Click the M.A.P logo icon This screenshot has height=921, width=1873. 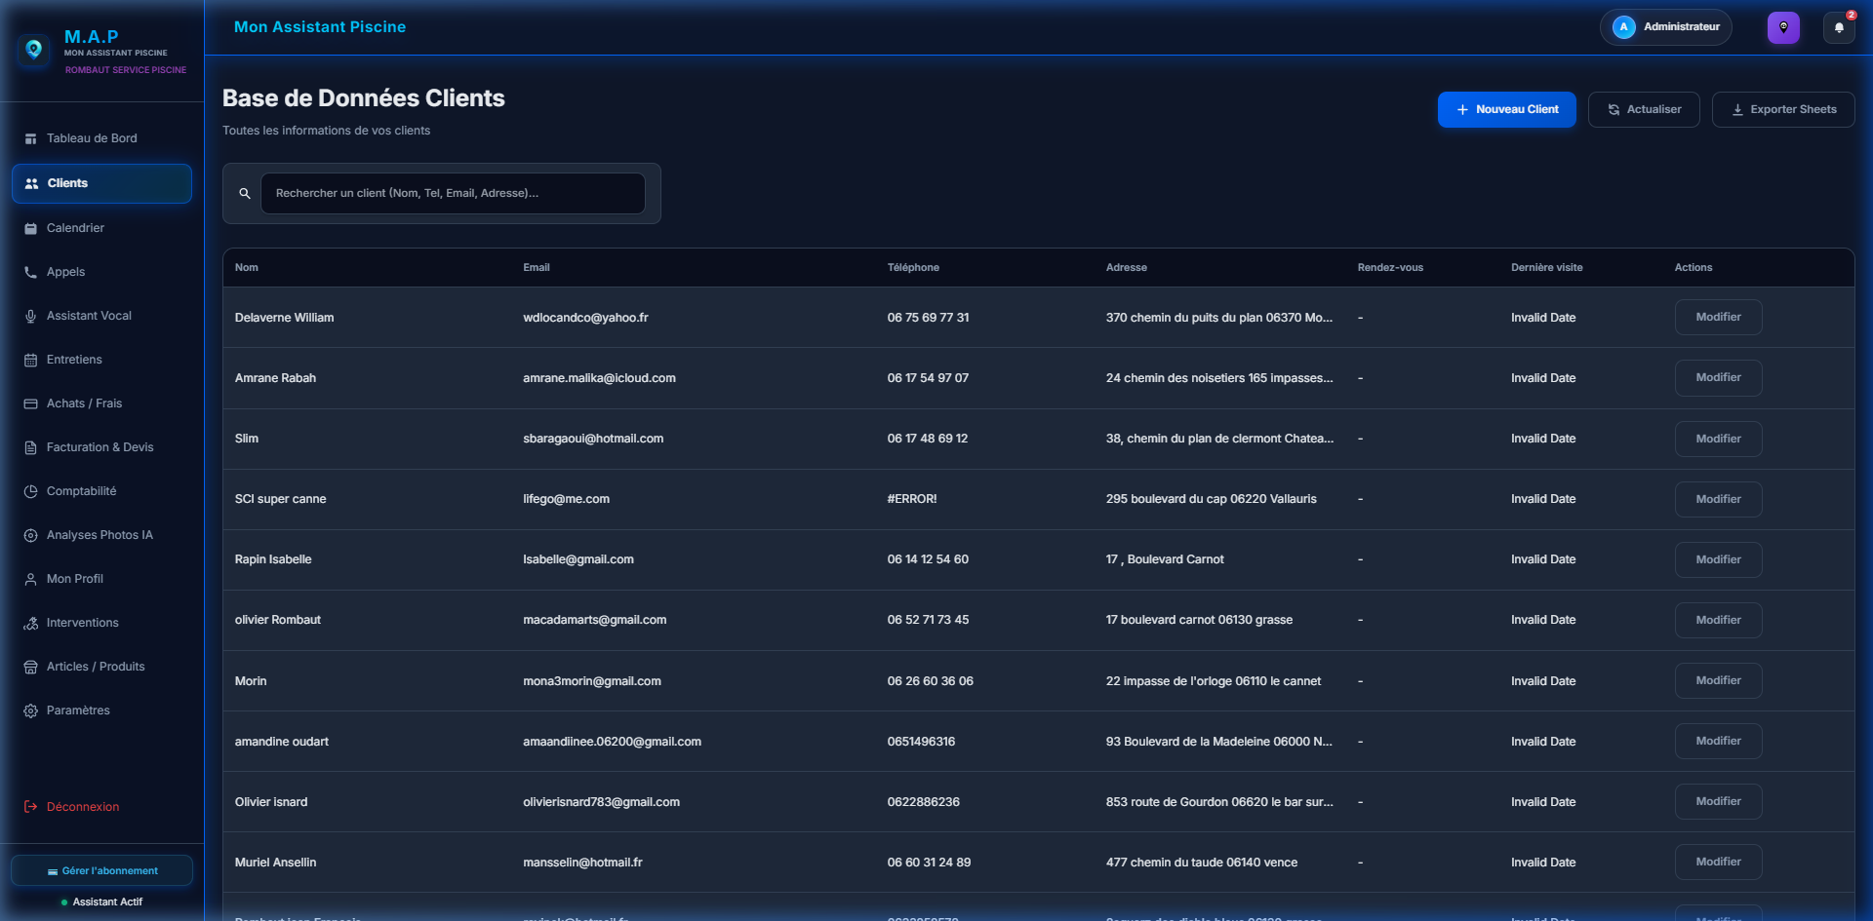(x=34, y=50)
